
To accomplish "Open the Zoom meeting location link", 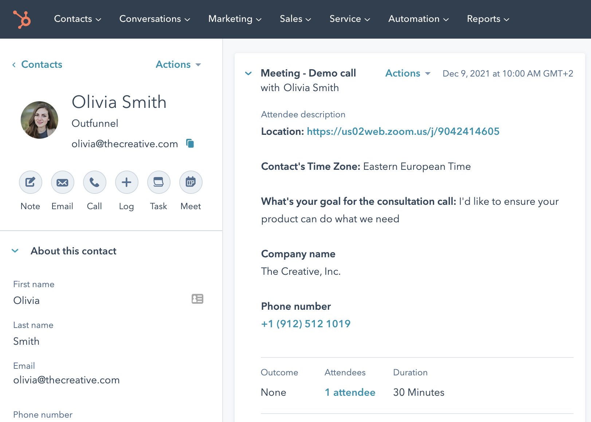I will point(403,132).
